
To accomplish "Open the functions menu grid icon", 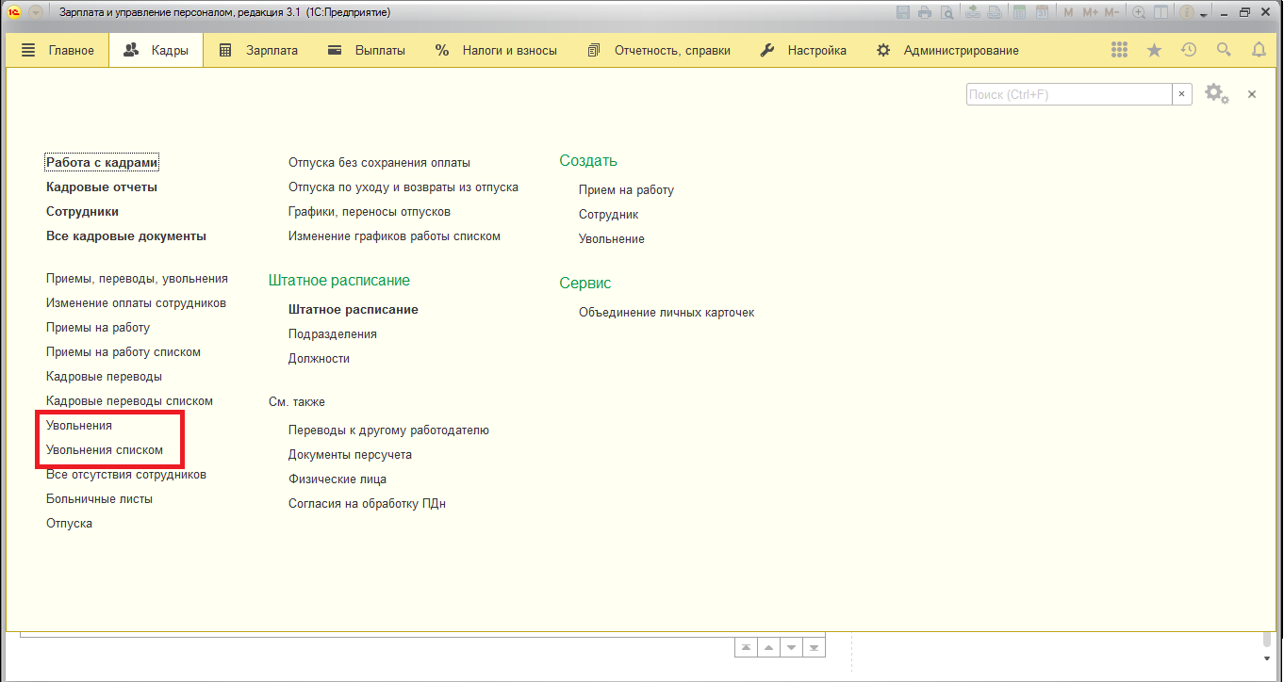I will click(x=1120, y=50).
